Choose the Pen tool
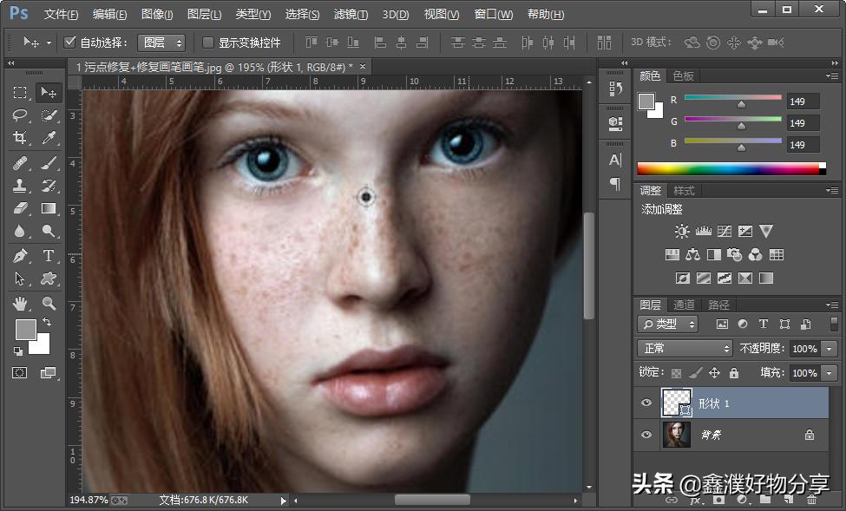Image resolution: width=846 pixels, height=511 pixels. [x=20, y=256]
